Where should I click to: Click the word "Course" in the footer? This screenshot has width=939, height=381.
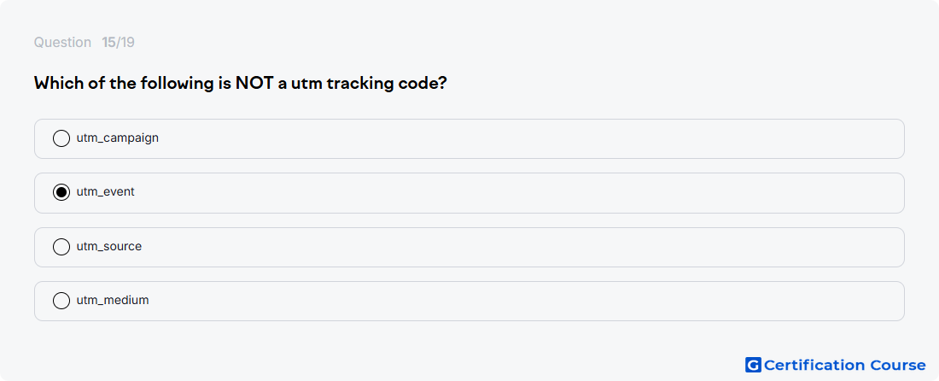(898, 365)
